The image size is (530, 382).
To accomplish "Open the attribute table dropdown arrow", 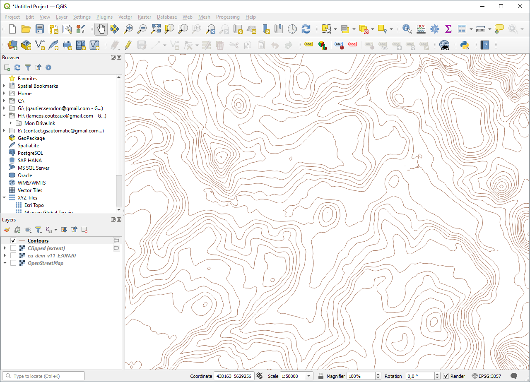I will click(x=471, y=29).
